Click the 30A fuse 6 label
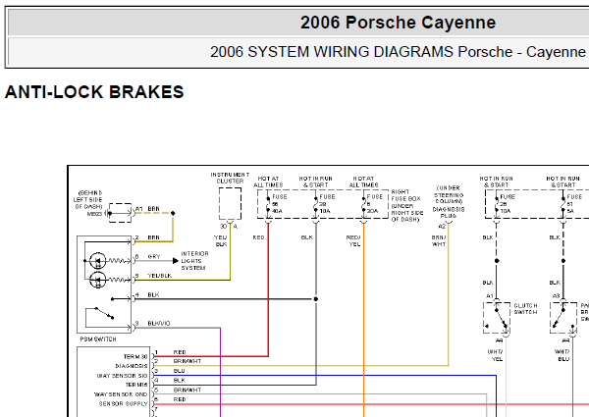 pos(375,204)
